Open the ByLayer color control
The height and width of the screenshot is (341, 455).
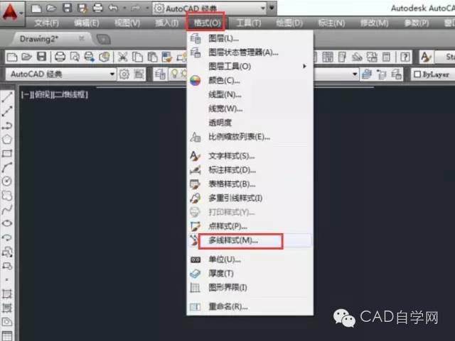tap(432, 74)
